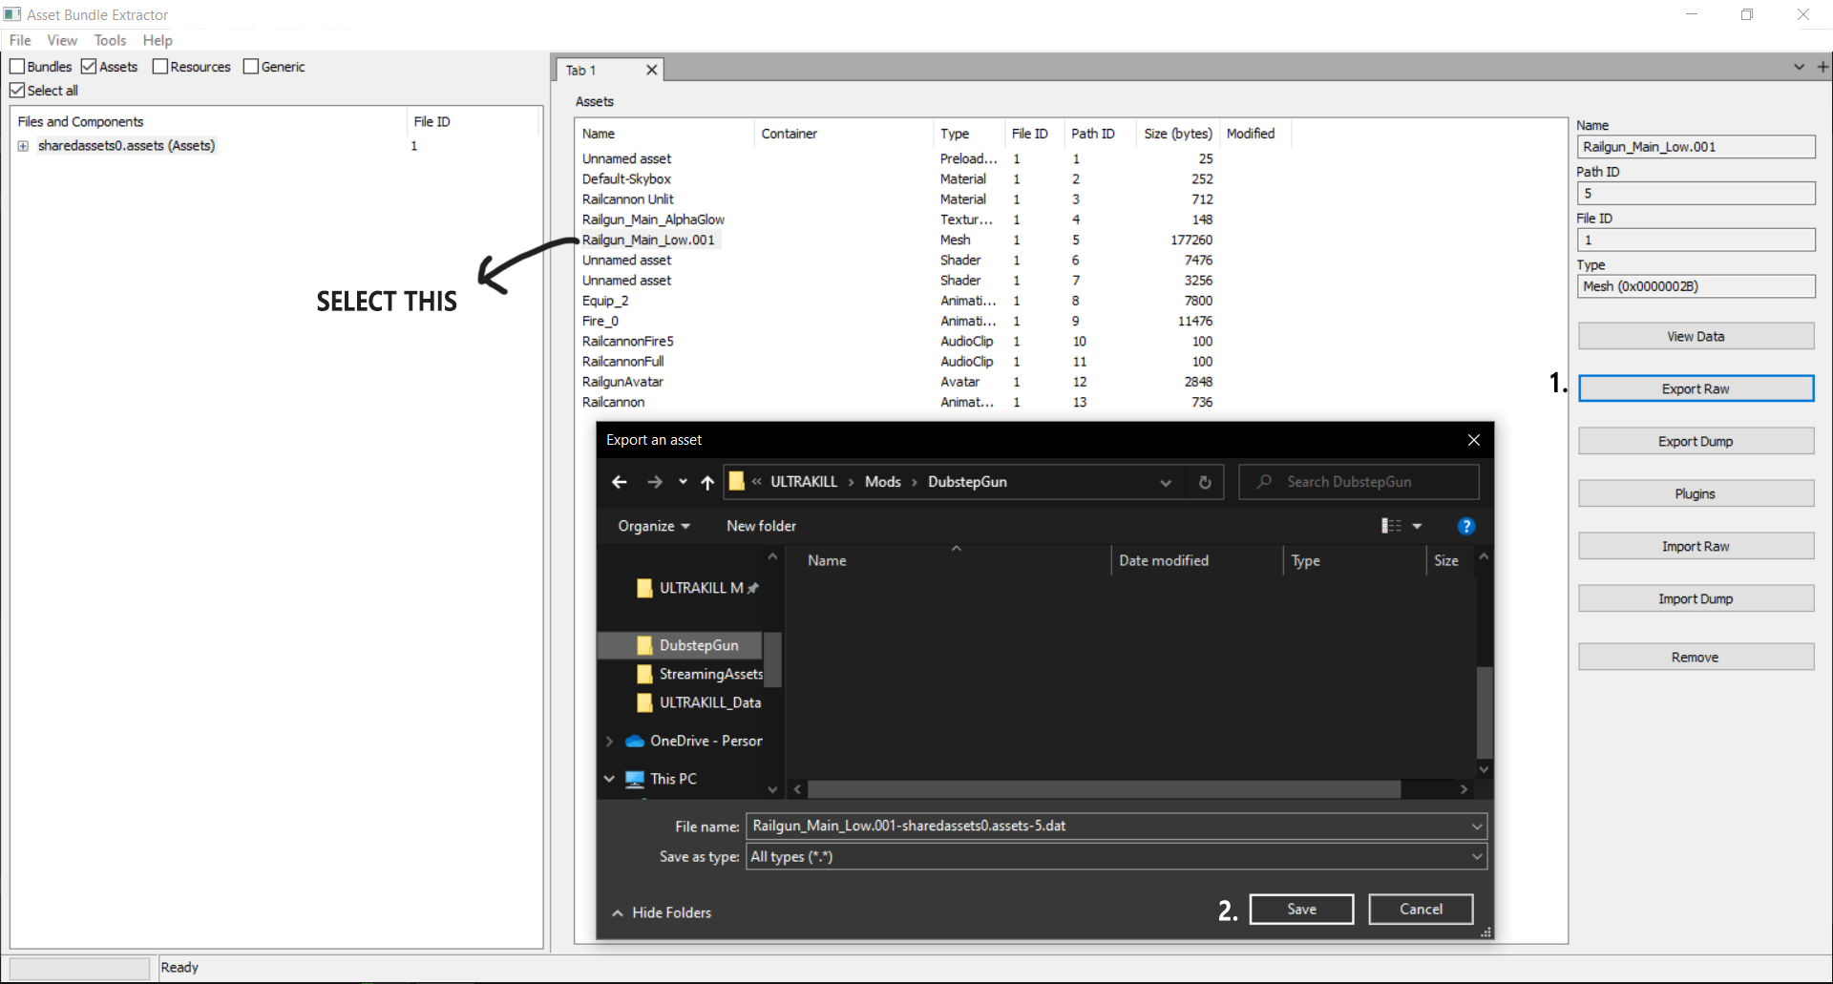This screenshot has height=984, width=1833.
Task: Open the help button in Export dialog
Action: pyautogui.click(x=1466, y=526)
